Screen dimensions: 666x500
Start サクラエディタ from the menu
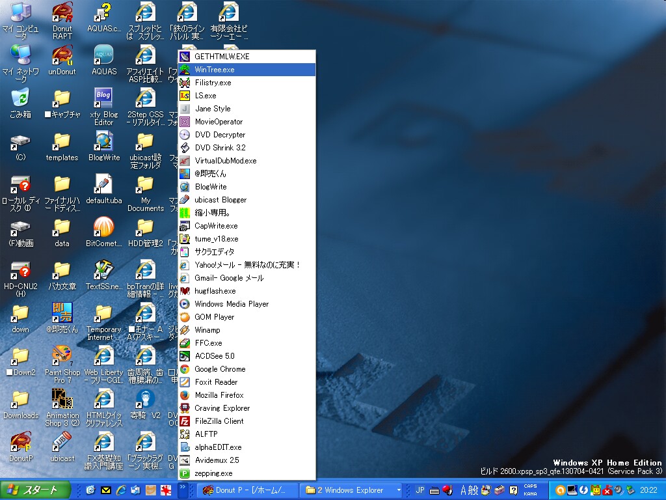[x=246, y=252]
